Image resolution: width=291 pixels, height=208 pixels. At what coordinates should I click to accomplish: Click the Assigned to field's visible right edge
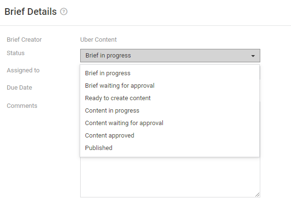point(260,73)
